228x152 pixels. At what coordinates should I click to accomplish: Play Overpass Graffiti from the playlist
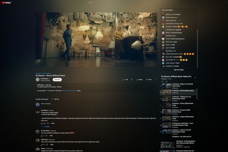[x=179, y=112]
